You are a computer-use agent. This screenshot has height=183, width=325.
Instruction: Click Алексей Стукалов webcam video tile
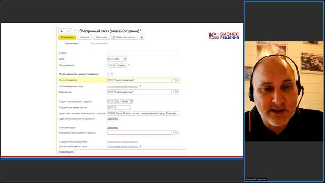(284, 91)
